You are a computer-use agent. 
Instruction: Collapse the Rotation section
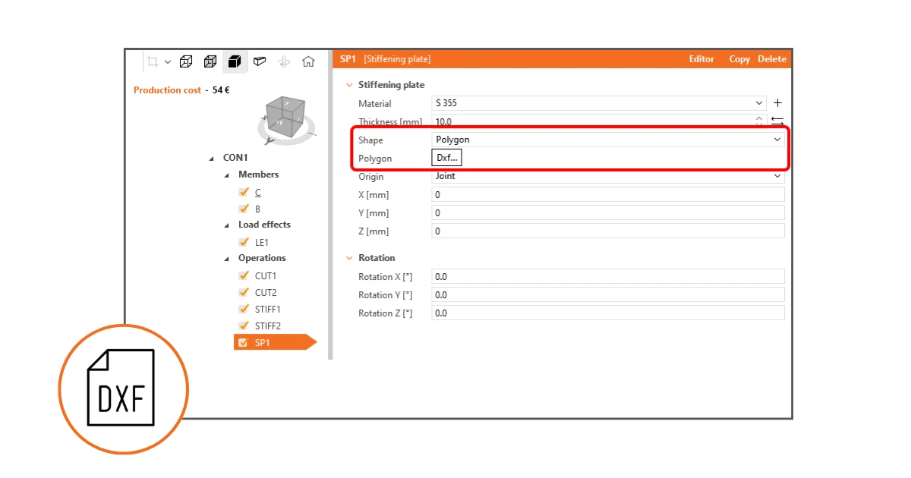(x=349, y=258)
